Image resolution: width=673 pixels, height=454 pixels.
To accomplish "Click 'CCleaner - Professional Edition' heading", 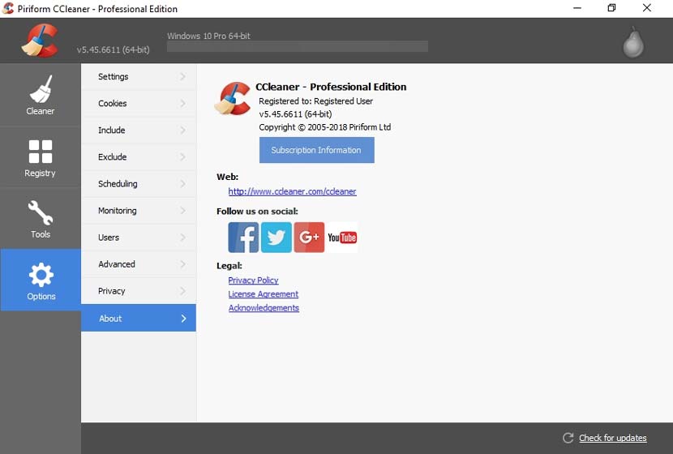I will (x=331, y=87).
